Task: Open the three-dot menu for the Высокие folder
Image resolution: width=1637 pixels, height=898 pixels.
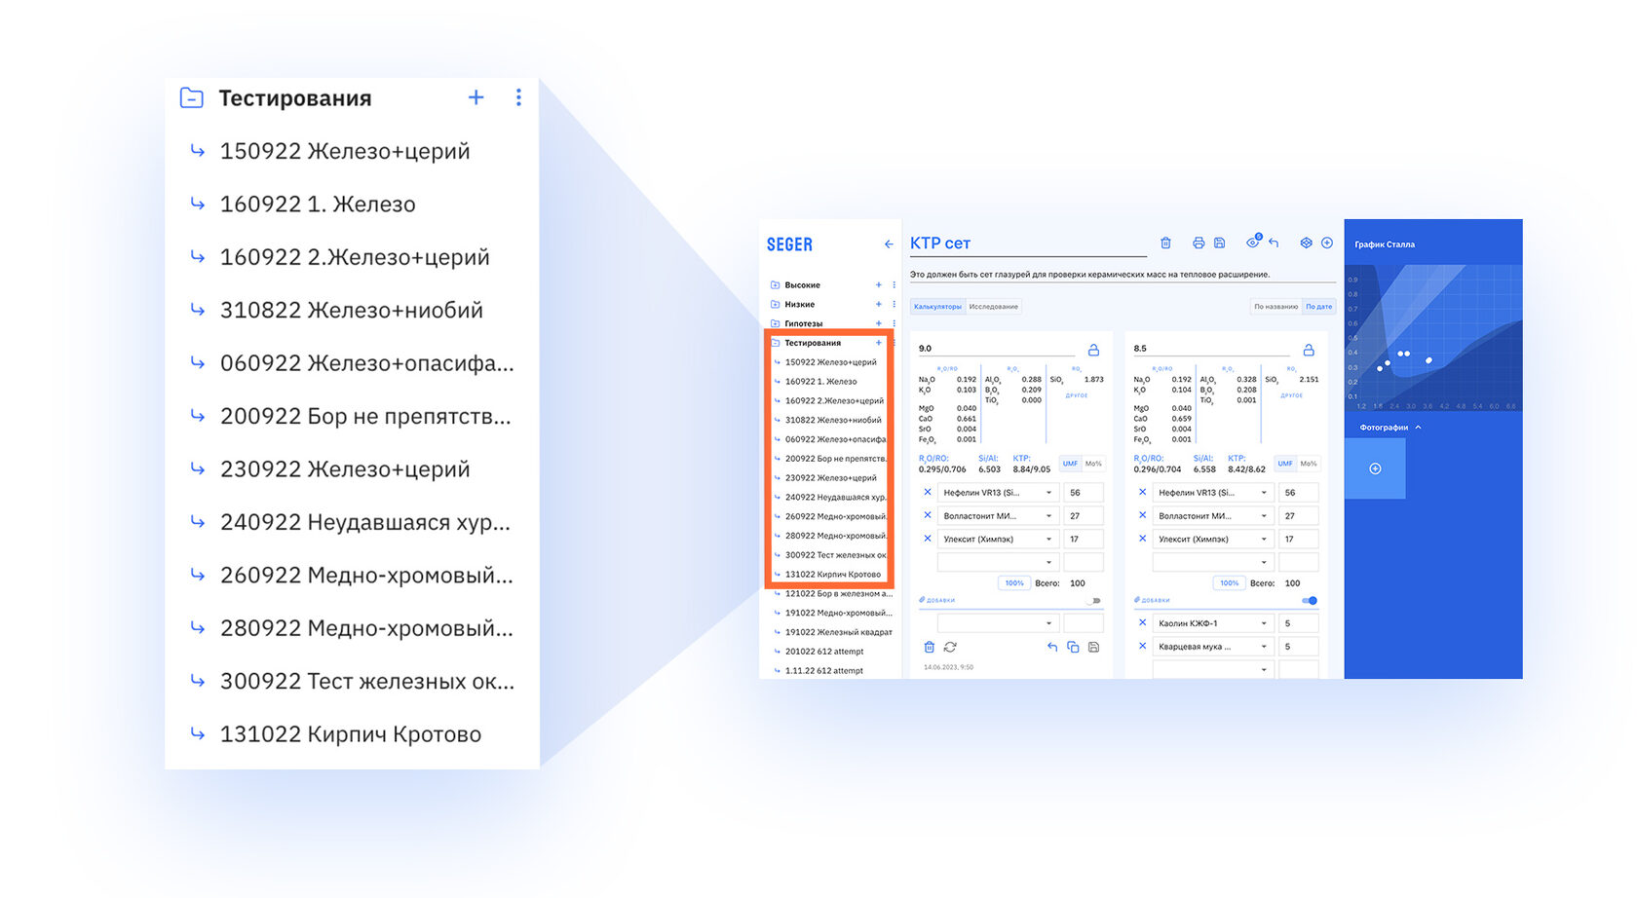Action: [x=894, y=285]
